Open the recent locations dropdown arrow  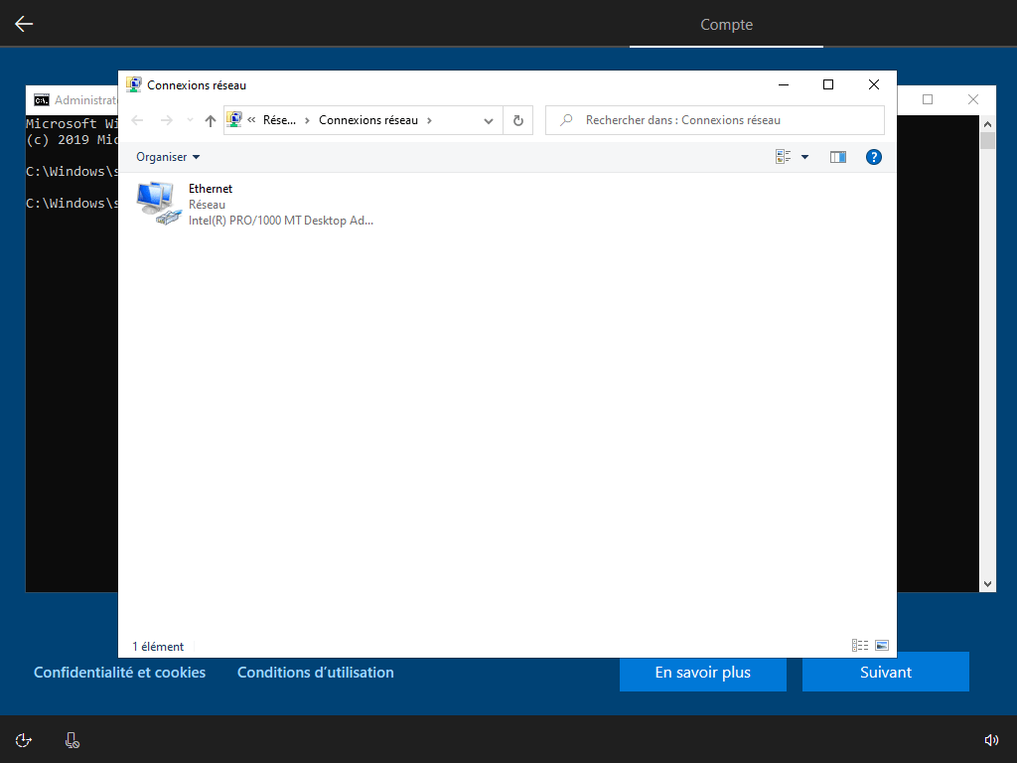[x=190, y=120]
